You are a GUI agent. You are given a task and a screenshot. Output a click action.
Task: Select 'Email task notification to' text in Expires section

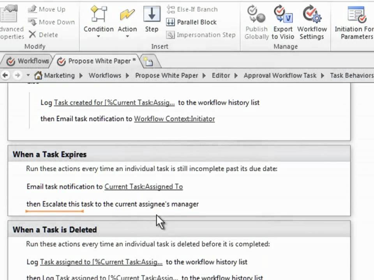click(x=64, y=187)
